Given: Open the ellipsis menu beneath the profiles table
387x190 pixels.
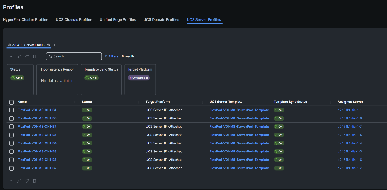Looking at the screenshot, I should (12, 181).
